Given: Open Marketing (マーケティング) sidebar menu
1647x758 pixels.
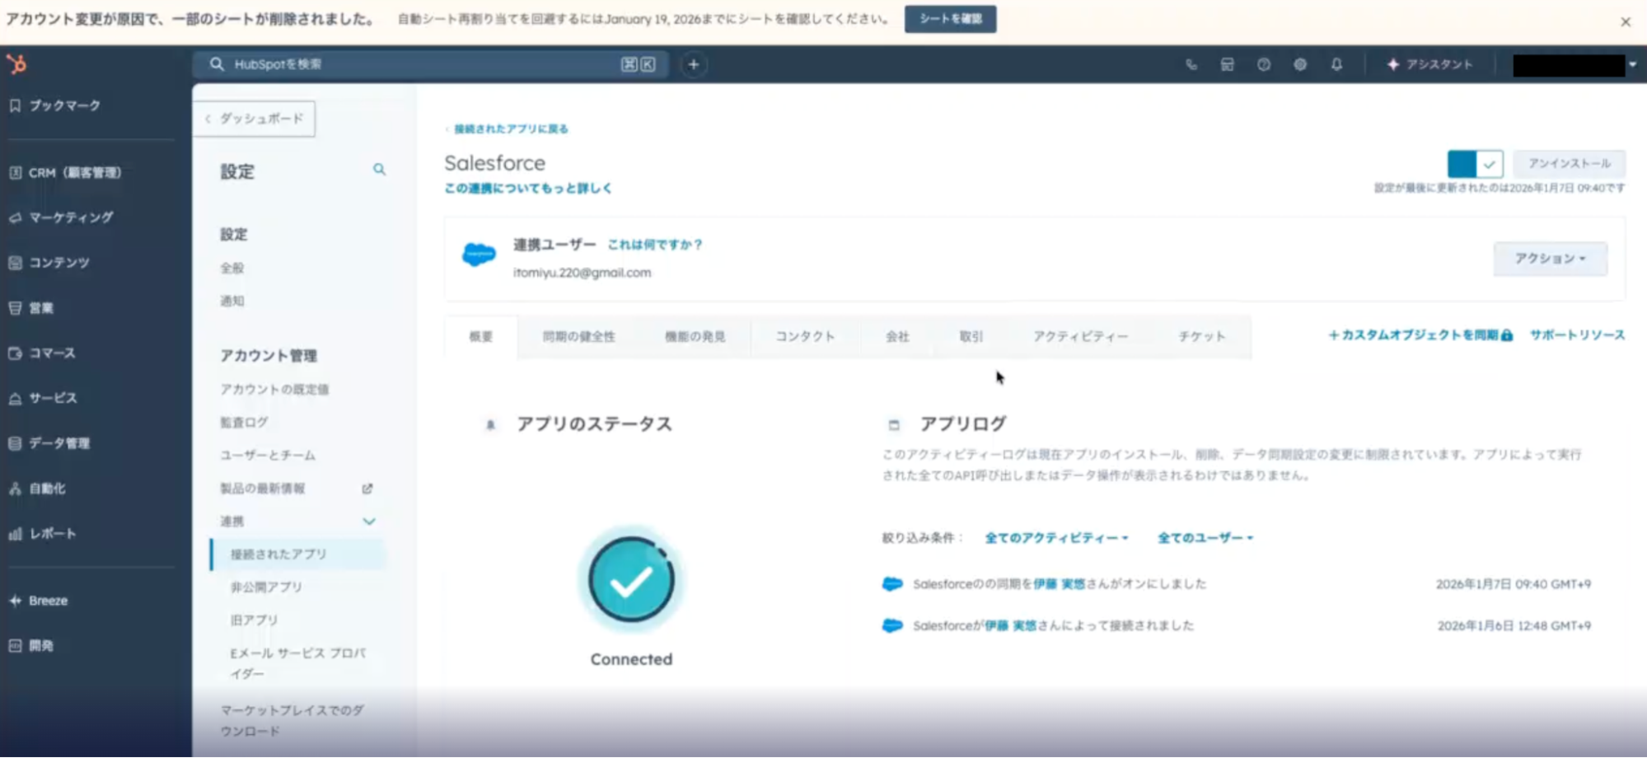Looking at the screenshot, I should pyautogui.click(x=61, y=218).
